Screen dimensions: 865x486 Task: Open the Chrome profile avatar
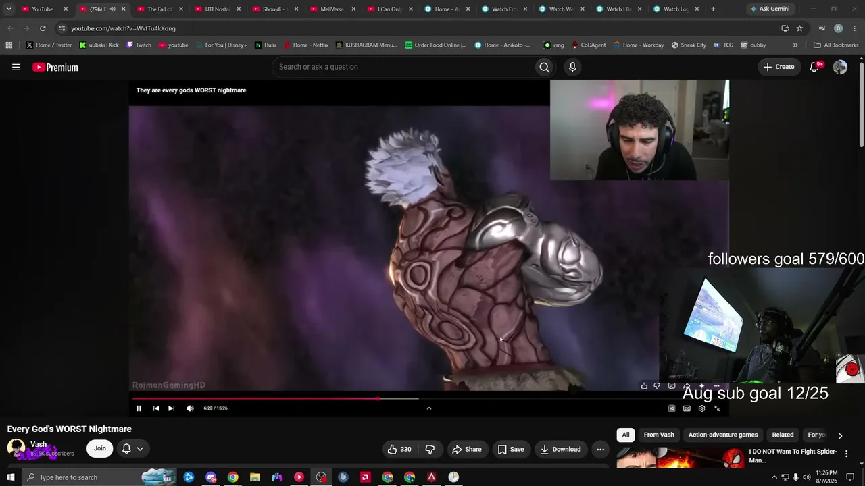[x=838, y=28]
